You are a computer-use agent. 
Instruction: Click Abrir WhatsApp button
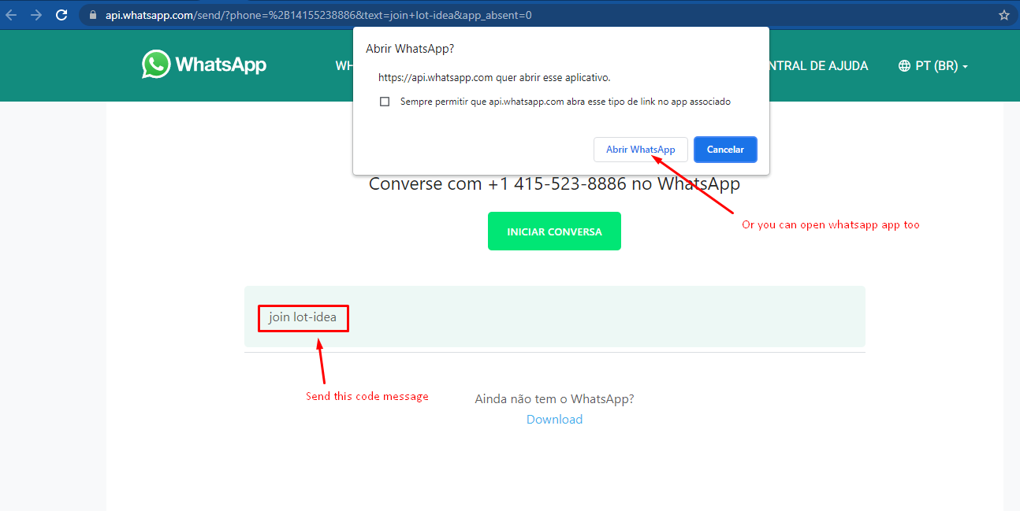tap(640, 150)
